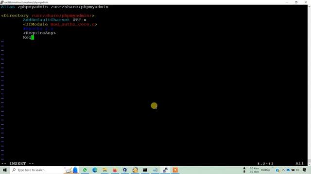Click the terminal scrollbar up arrow
The height and width of the screenshot is (174, 311).
309,6
